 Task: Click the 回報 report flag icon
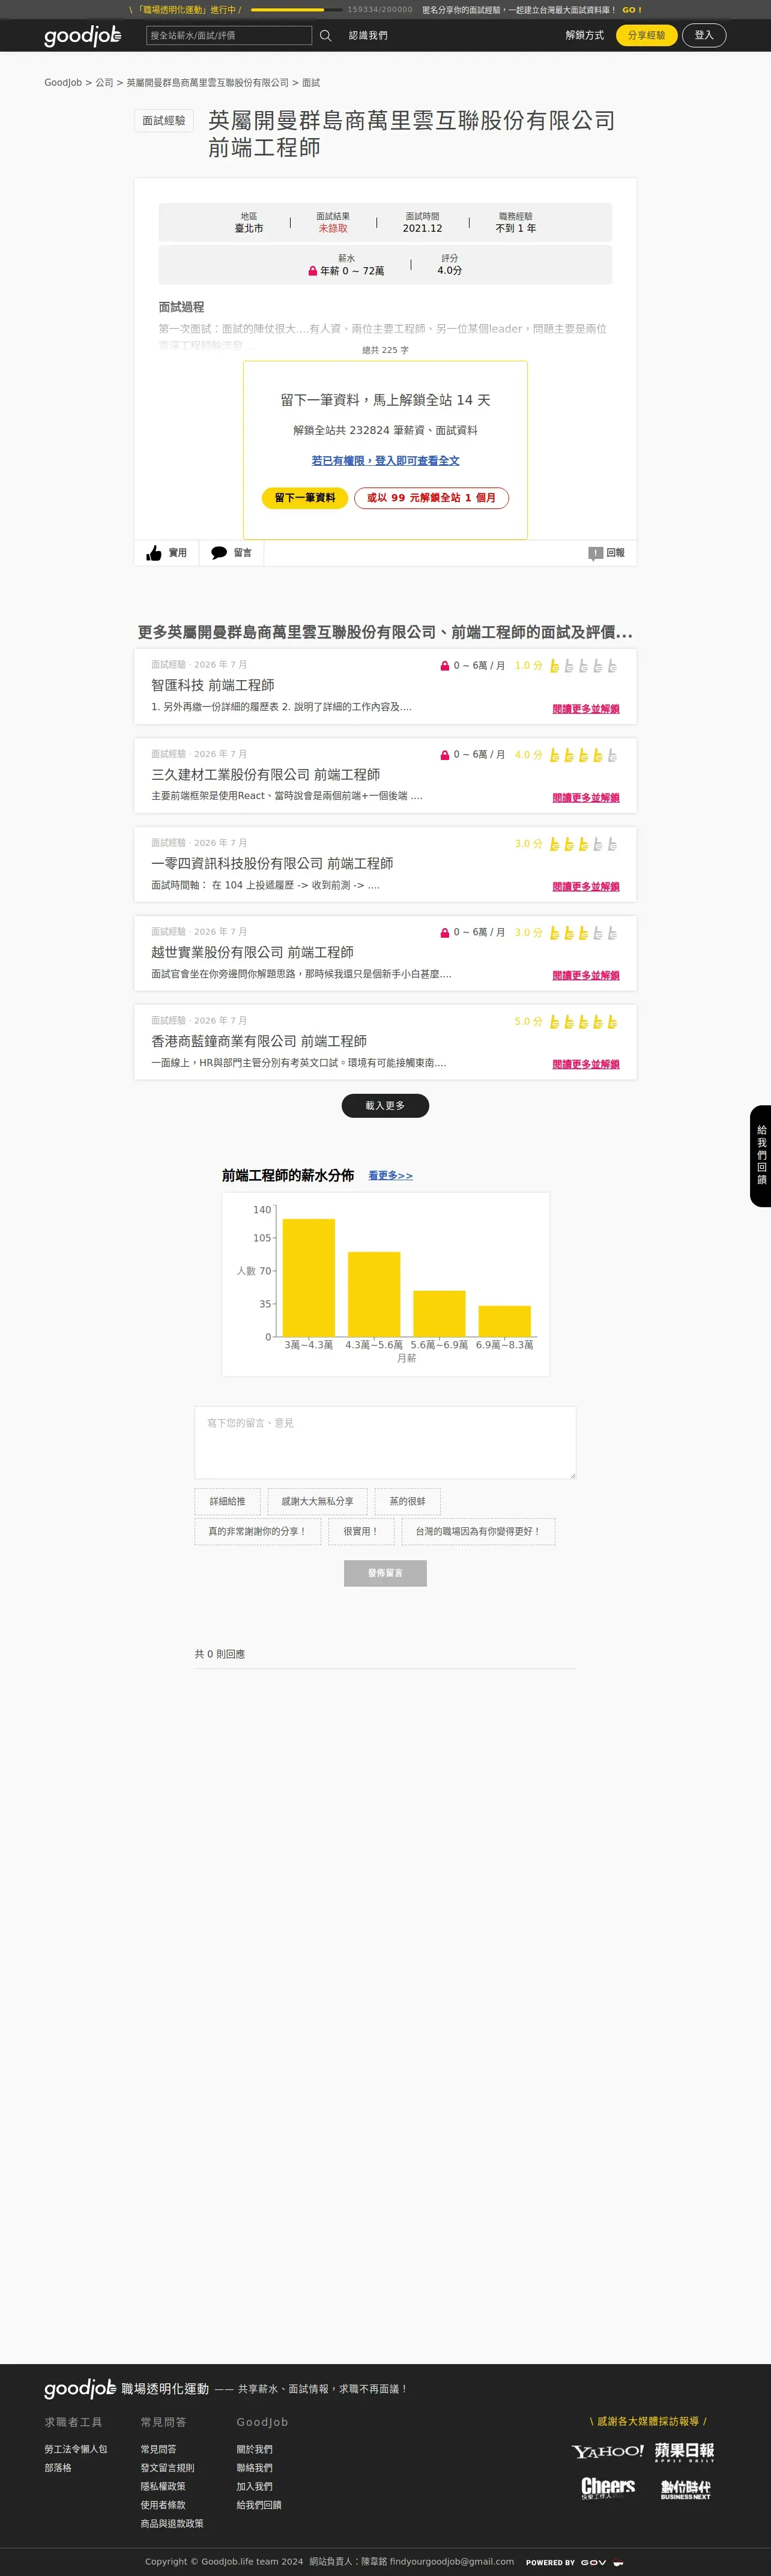coord(595,553)
